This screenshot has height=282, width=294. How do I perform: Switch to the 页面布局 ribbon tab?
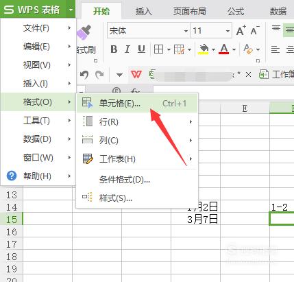(x=189, y=11)
